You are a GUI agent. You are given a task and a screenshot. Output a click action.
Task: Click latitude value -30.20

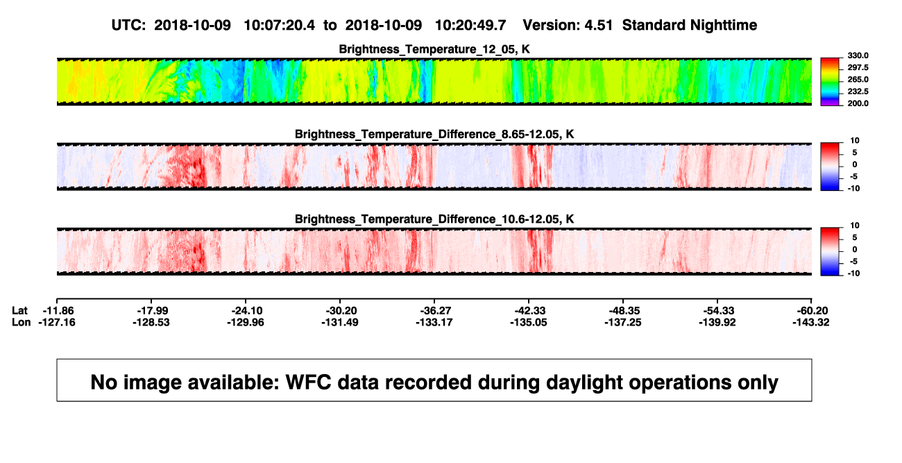[340, 310]
